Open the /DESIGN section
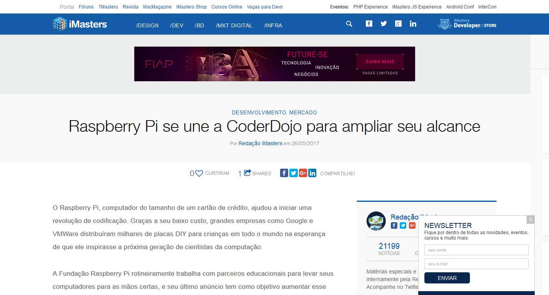The height and width of the screenshot is (295, 549). click(147, 25)
